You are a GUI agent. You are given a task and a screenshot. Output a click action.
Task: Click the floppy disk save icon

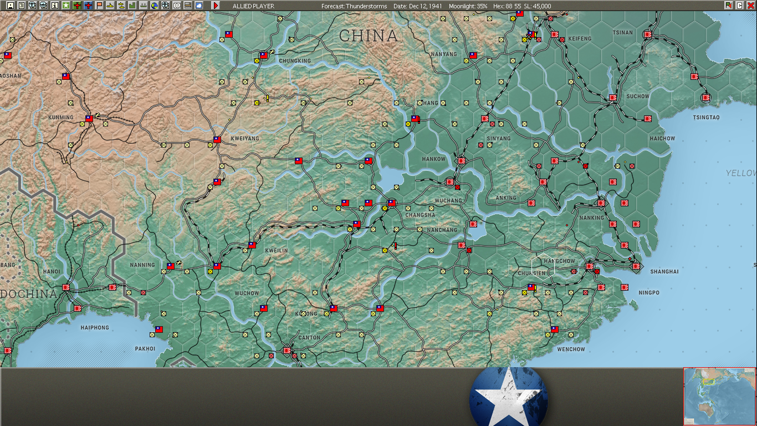(11, 6)
